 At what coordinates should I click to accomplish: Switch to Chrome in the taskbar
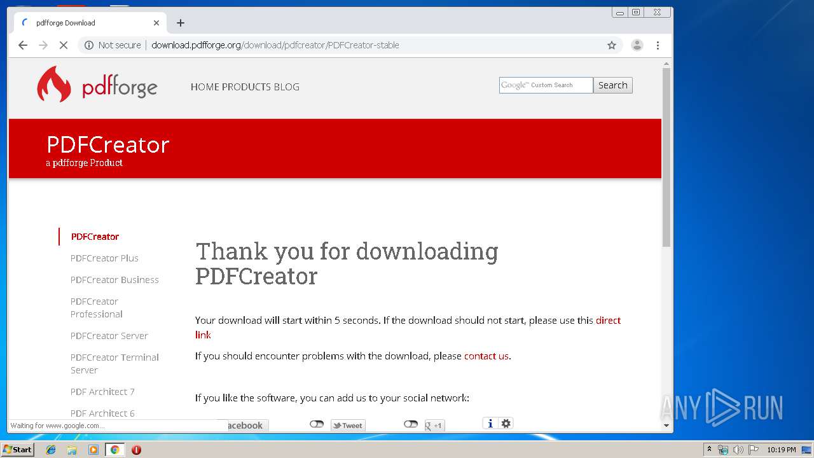(x=114, y=450)
